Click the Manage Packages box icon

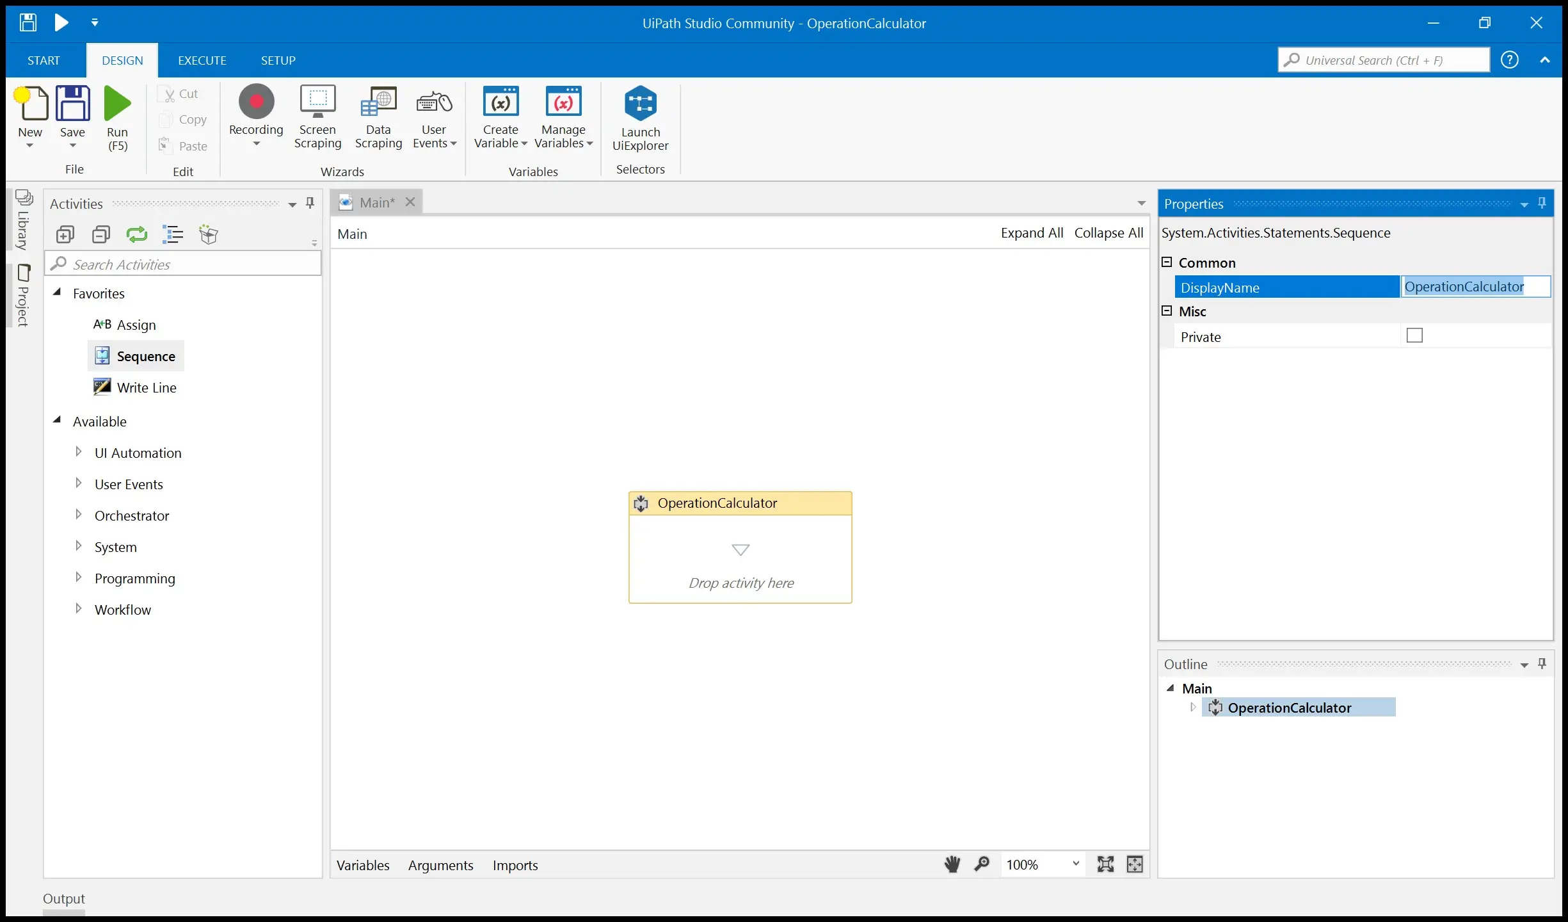click(x=209, y=234)
